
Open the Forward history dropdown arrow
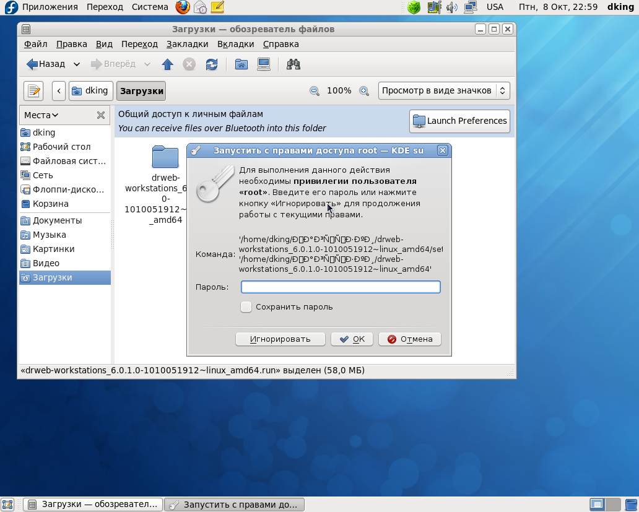(147, 64)
